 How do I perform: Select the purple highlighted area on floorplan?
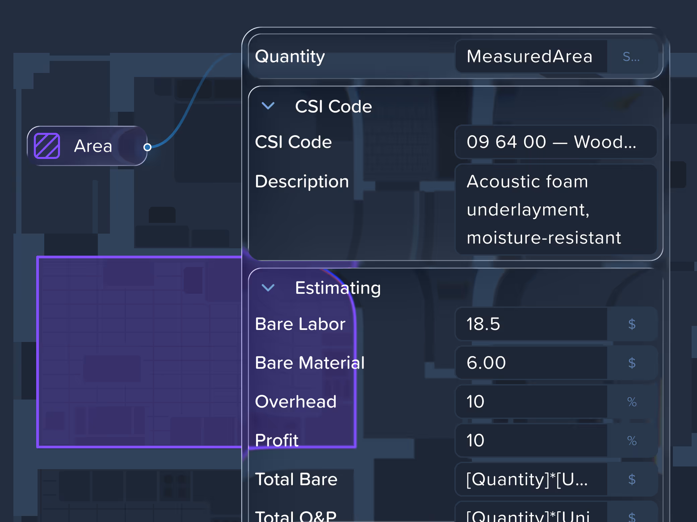[x=139, y=351]
